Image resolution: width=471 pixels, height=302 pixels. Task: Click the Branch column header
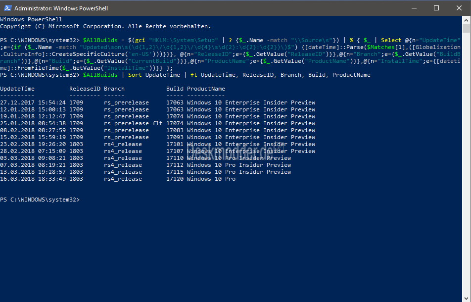click(114, 89)
